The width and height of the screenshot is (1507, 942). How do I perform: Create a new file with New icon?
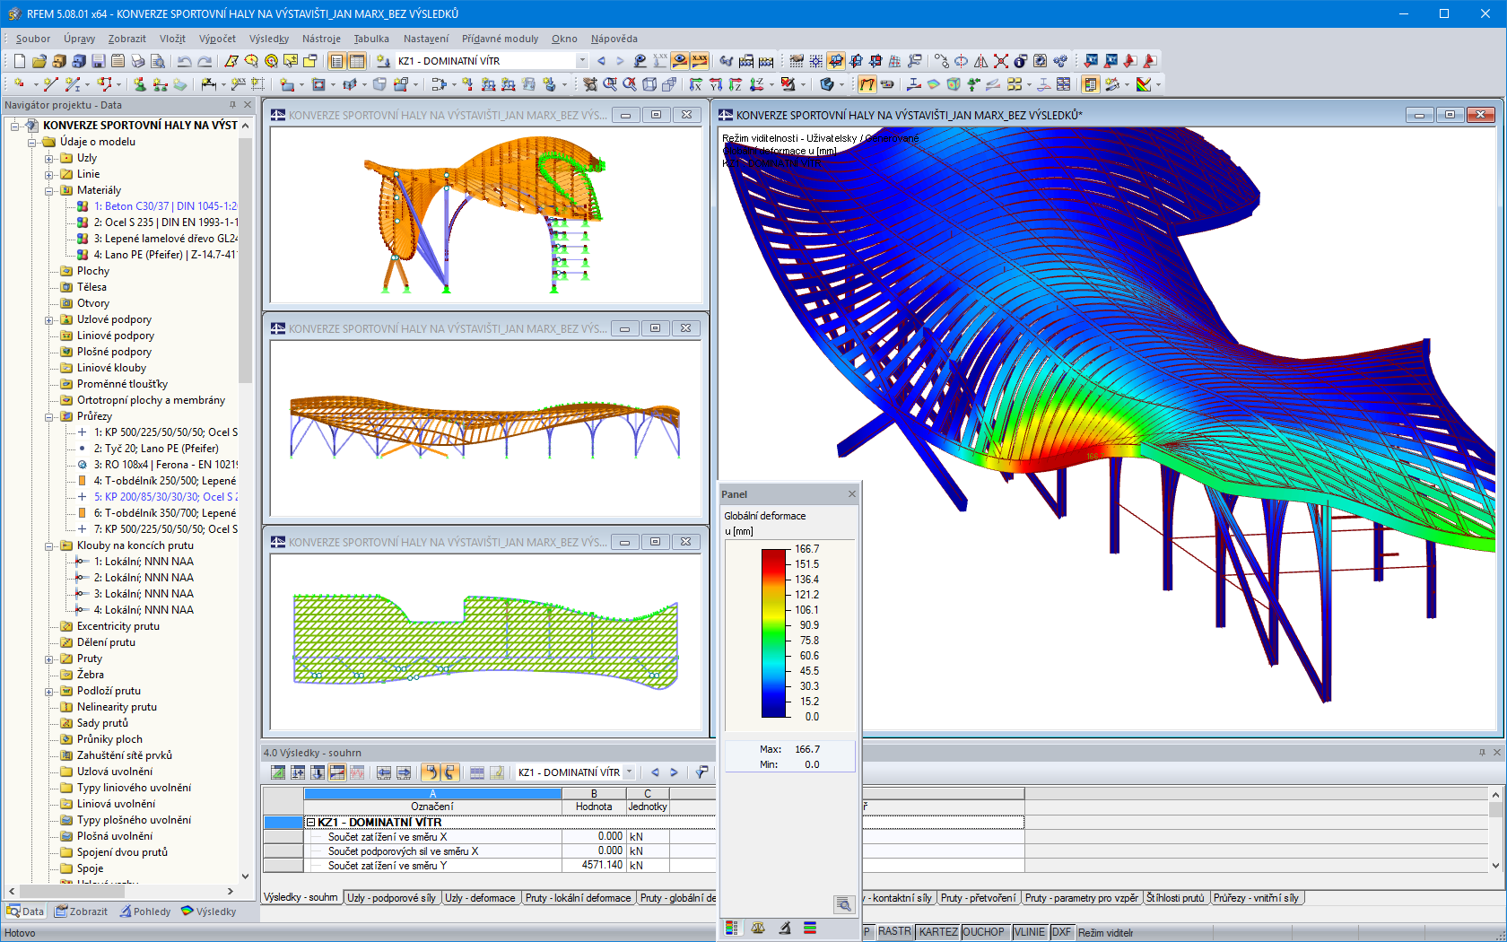(x=19, y=61)
